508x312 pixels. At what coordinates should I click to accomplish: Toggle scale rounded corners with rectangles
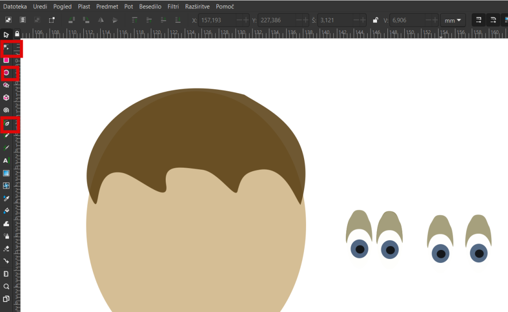(x=493, y=20)
